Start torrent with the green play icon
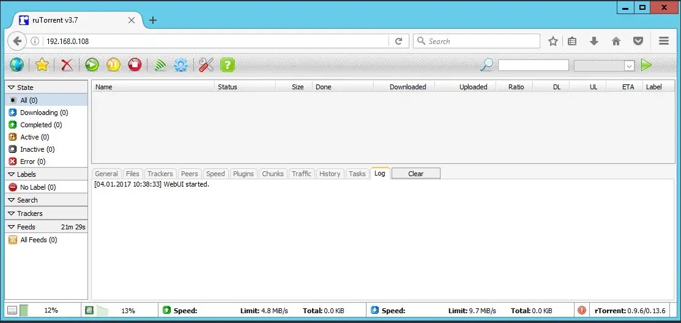681x323 pixels. pos(92,65)
